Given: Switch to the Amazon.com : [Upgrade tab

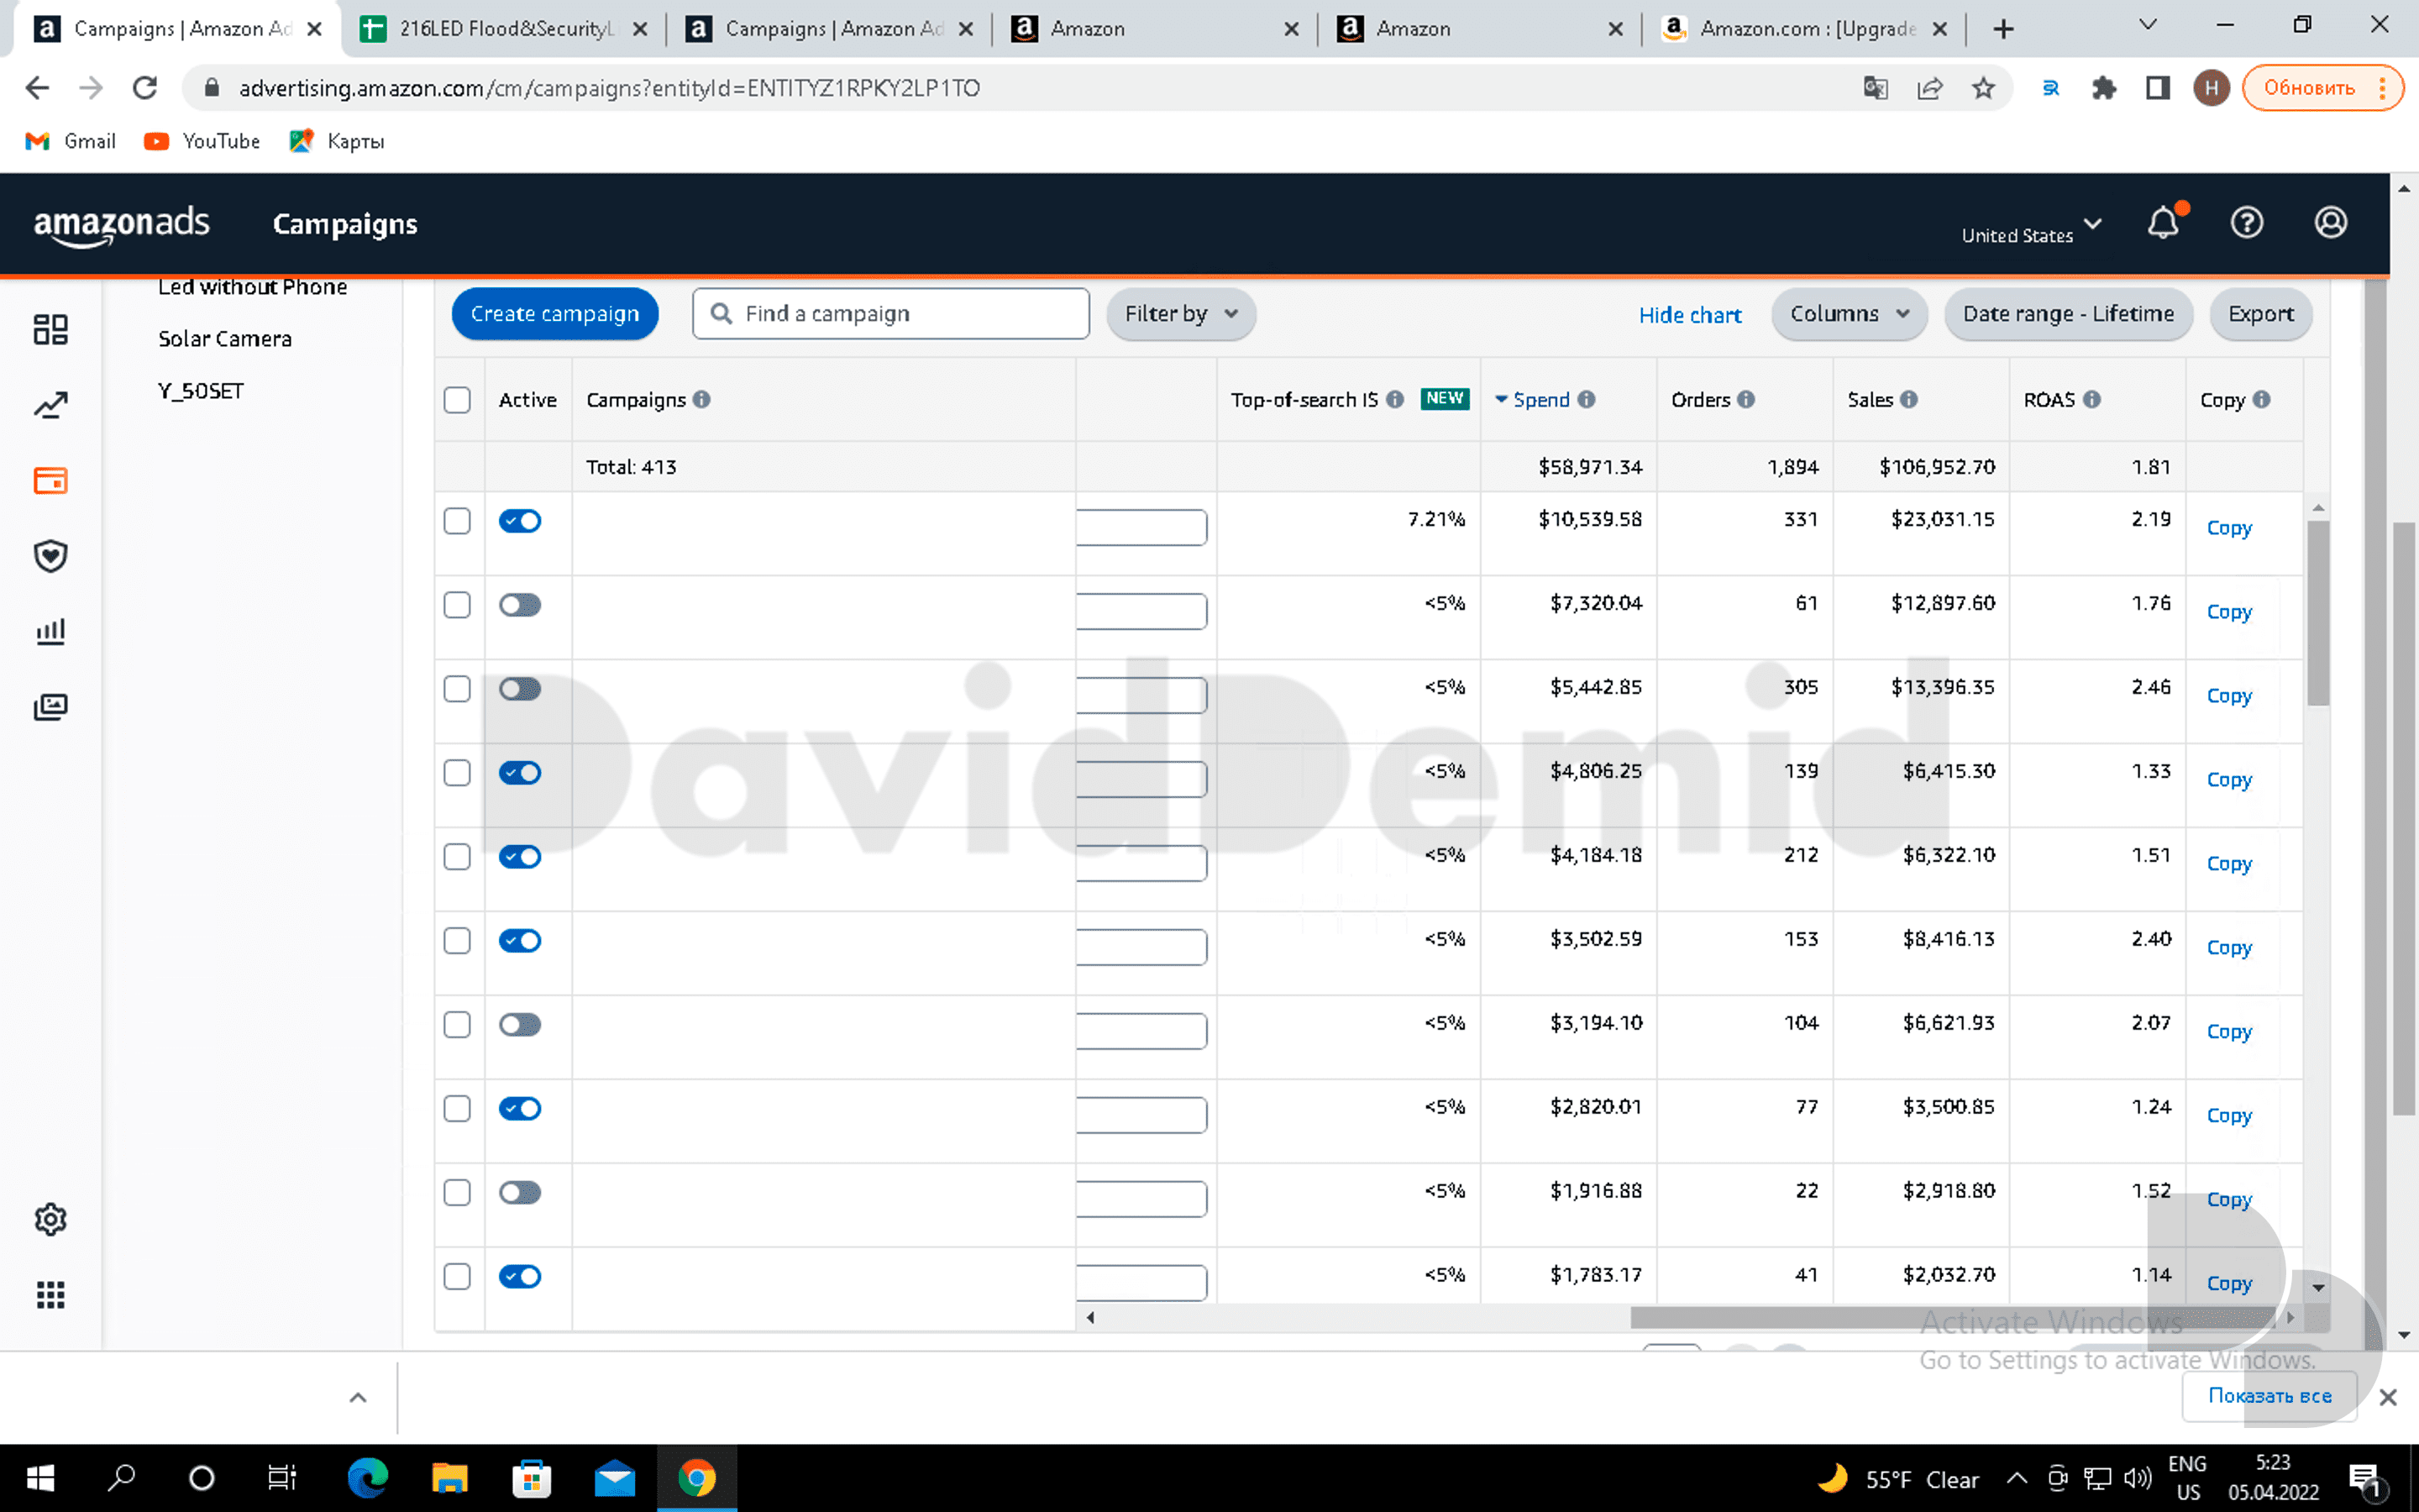Looking at the screenshot, I should (x=1805, y=29).
